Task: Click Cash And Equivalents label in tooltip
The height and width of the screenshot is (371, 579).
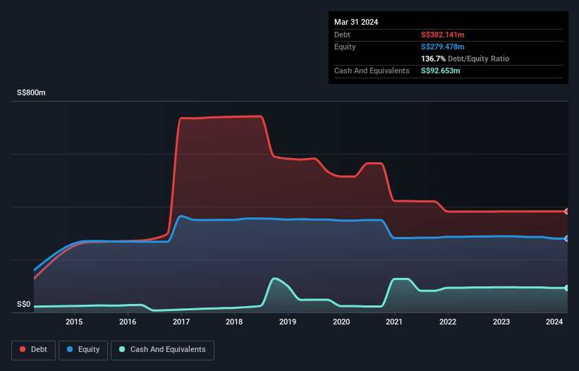Action: point(372,71)
